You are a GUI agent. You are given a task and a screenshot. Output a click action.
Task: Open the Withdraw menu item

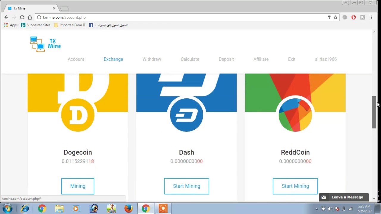point(152,59)
